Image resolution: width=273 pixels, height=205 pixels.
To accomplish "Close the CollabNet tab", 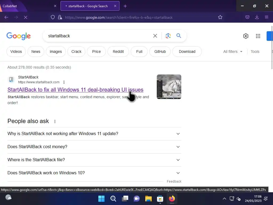I will coord(55,6).
